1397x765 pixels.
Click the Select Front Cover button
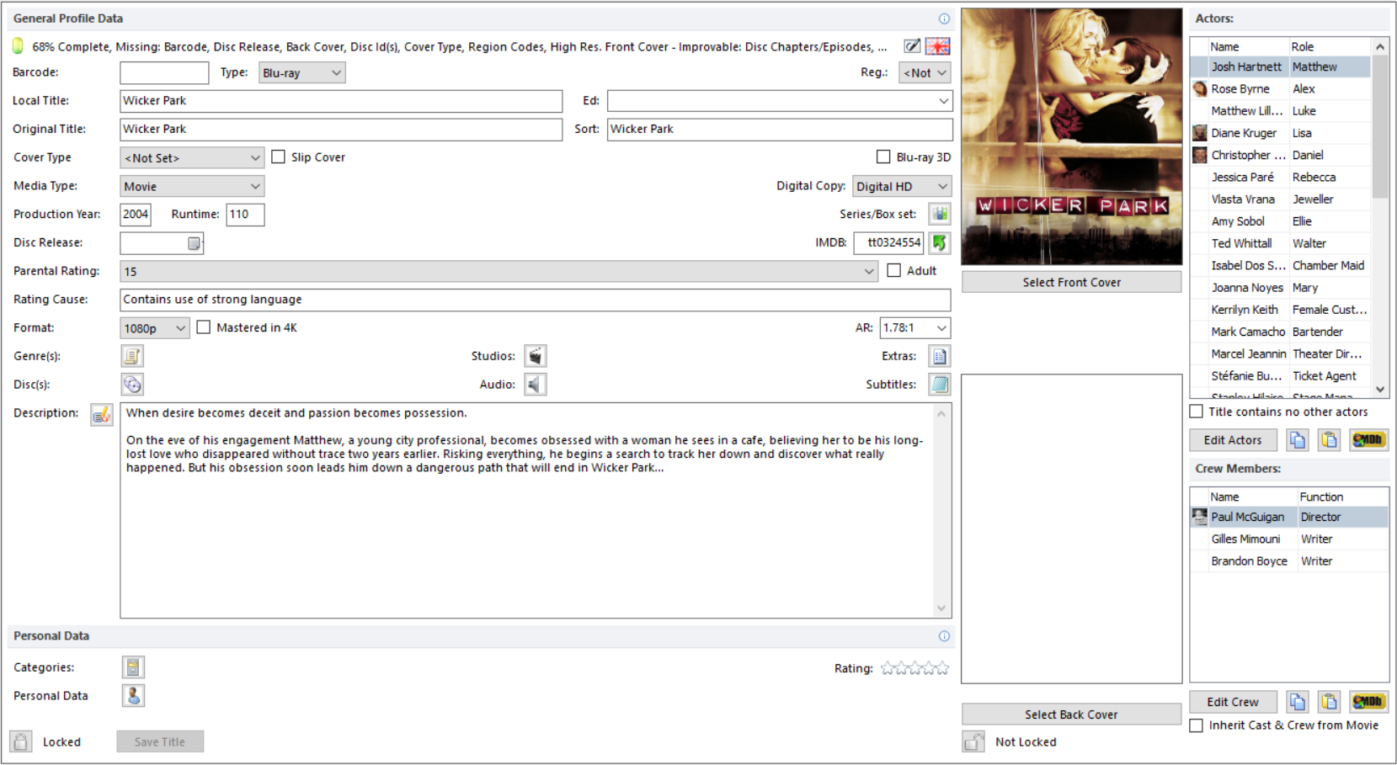(x=1071, y=283)
